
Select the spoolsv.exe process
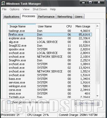pos(50,49)
